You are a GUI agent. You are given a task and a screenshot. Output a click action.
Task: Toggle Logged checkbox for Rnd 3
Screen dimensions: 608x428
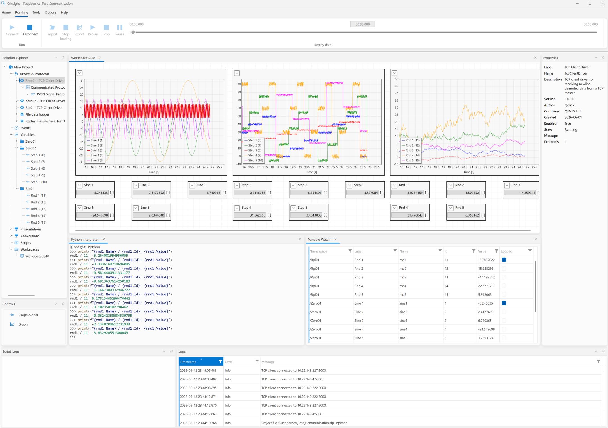(x=504, y=277)
